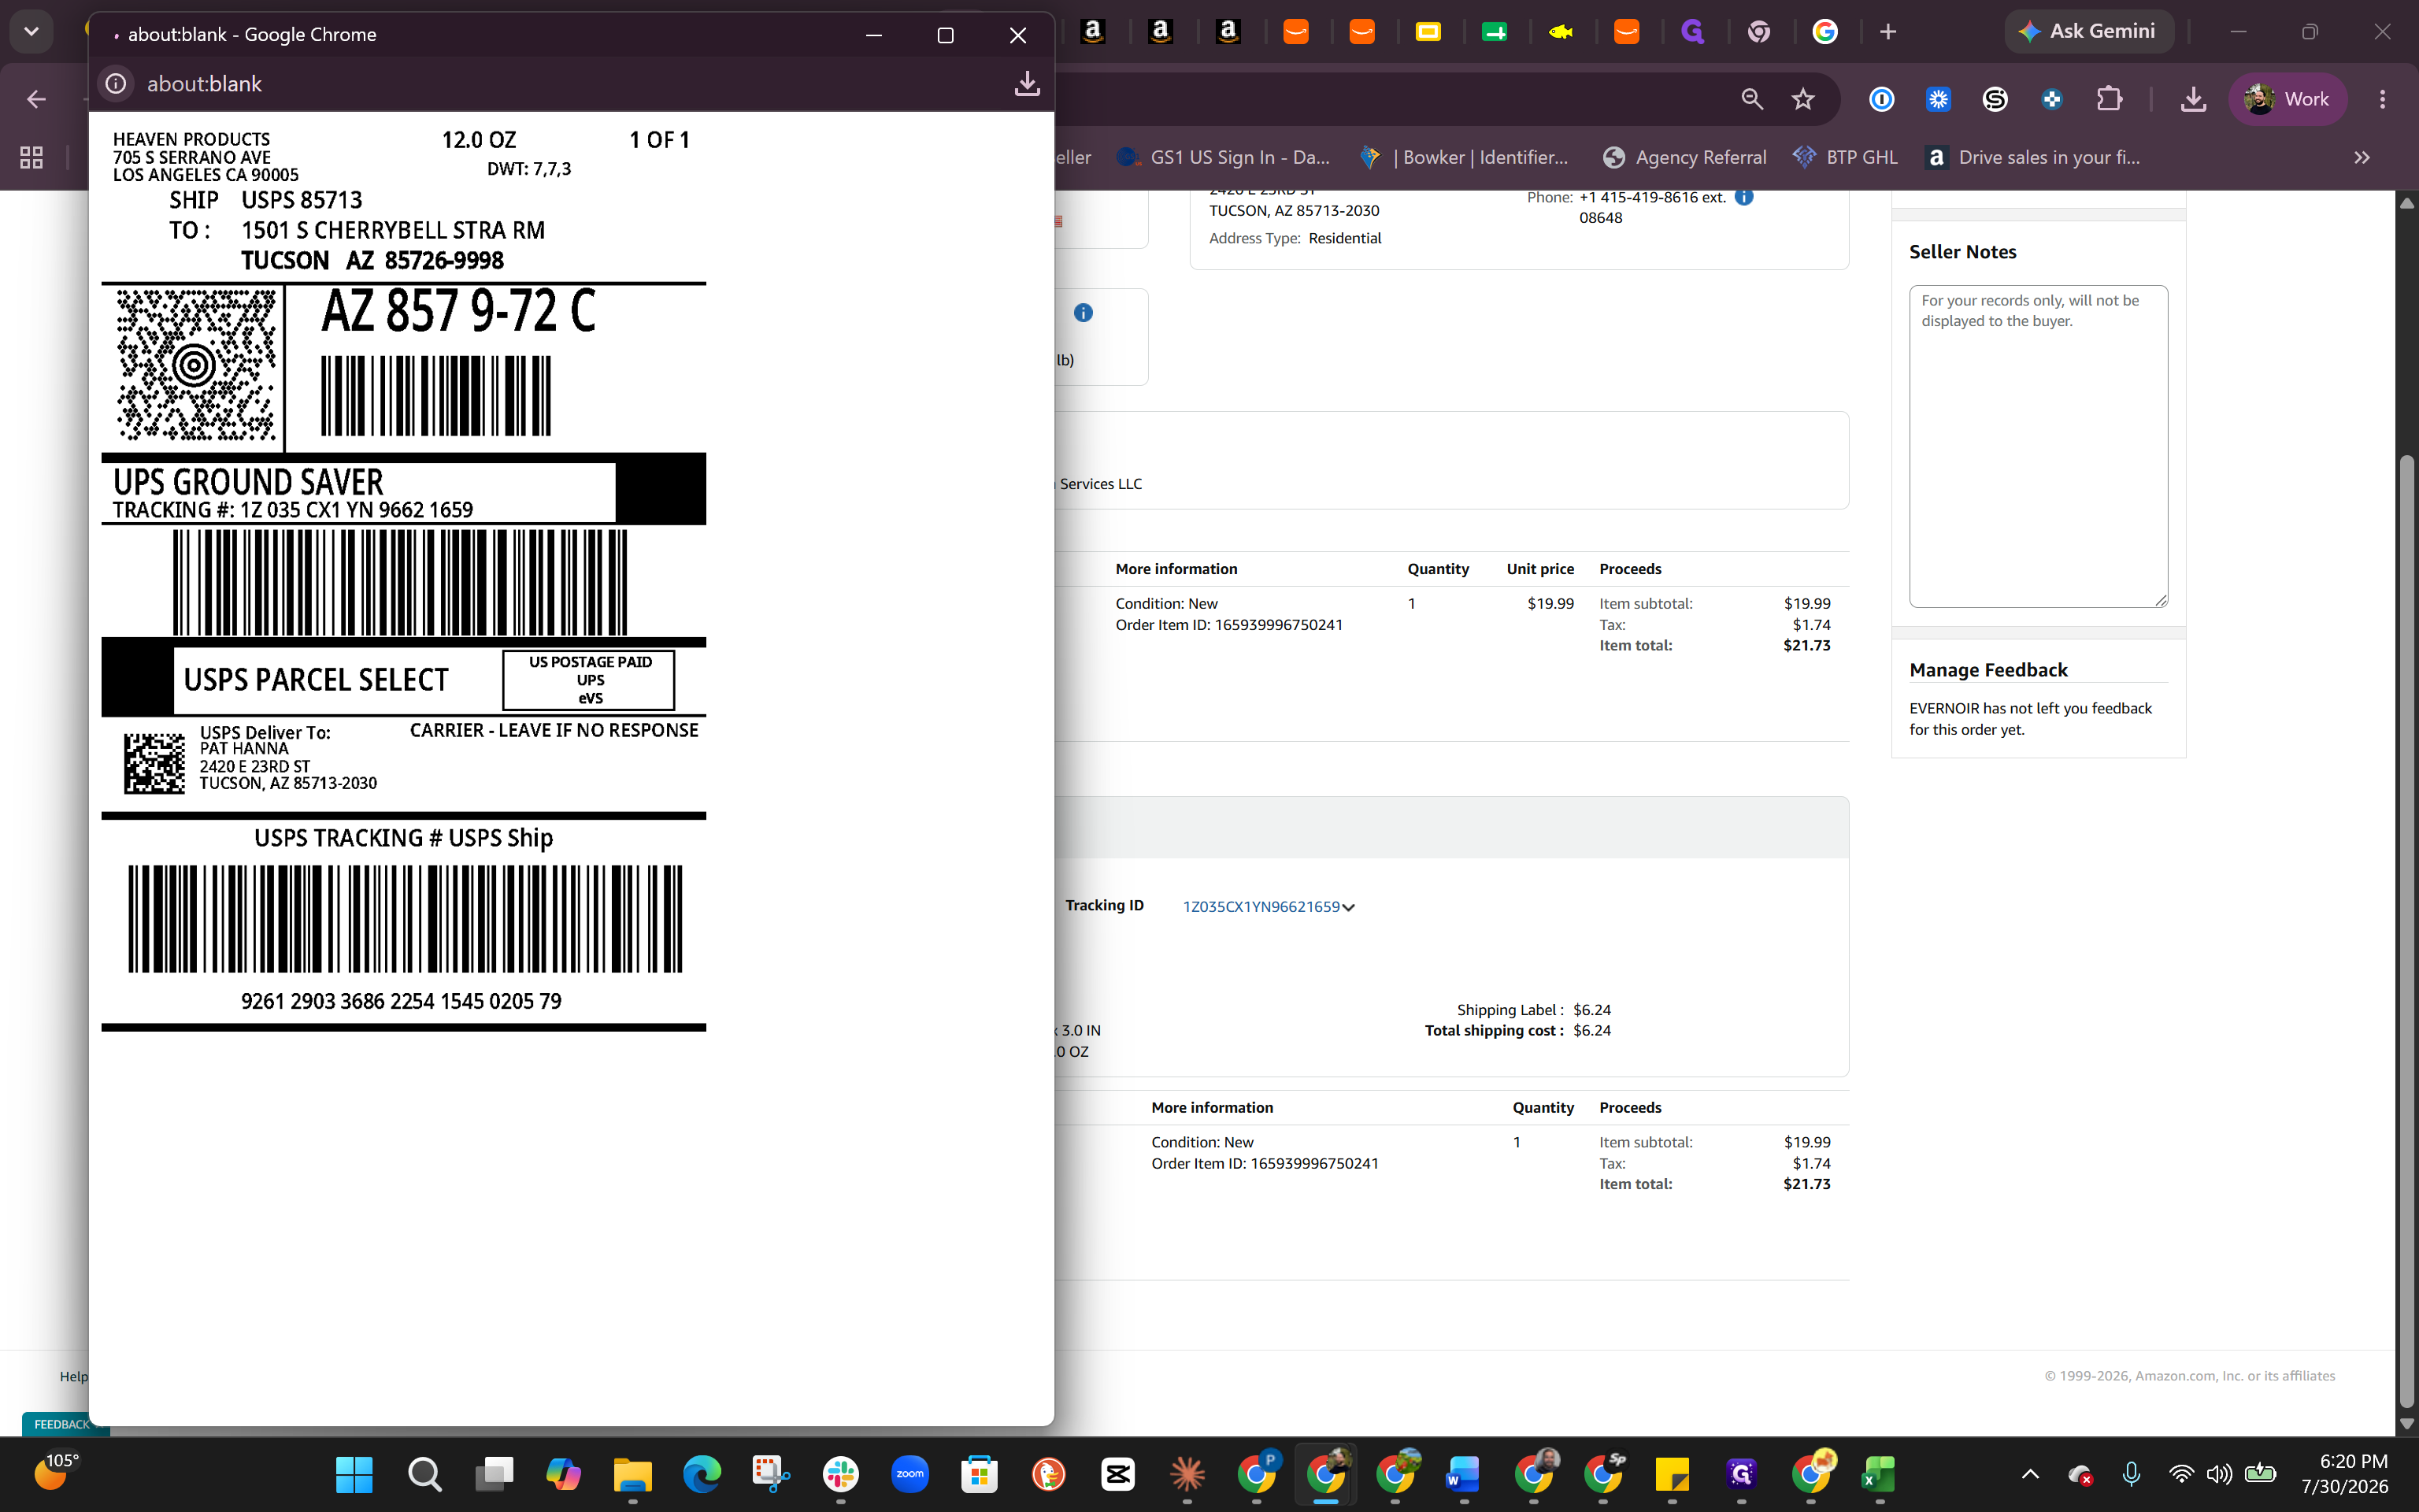The image size is (2419, 1512).
Task: Launch DuckDuckGo browser from the taskbar
Action: pyautogui.click(x=1049, y=1473)
